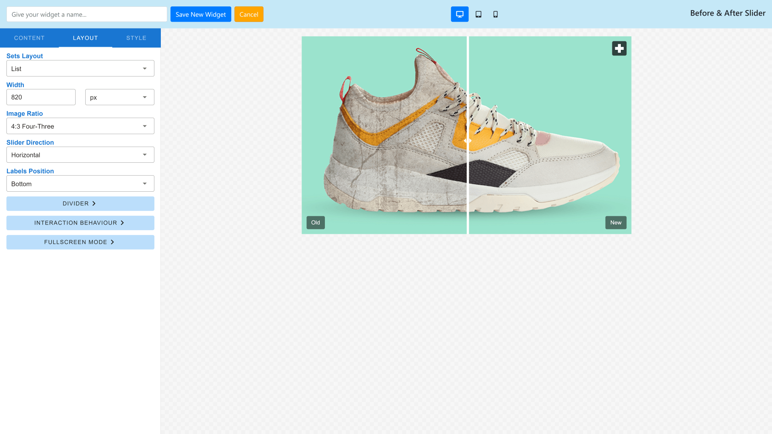
Task: Switch to mobile preview mode
Action: click(495, 14)
